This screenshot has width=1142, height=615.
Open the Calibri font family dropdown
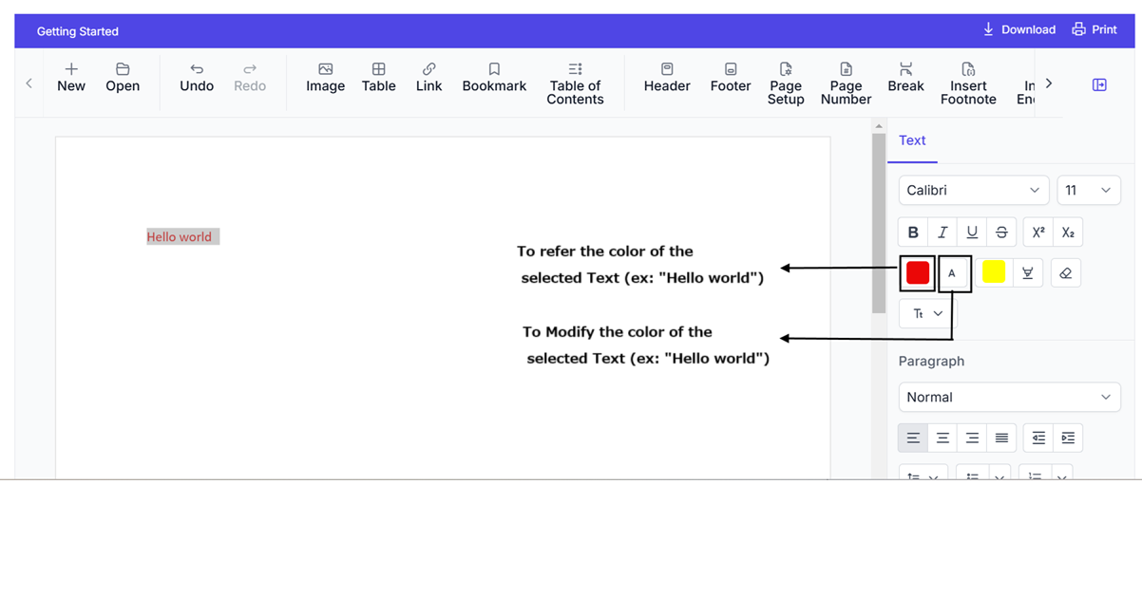click(x=973, y=191)
